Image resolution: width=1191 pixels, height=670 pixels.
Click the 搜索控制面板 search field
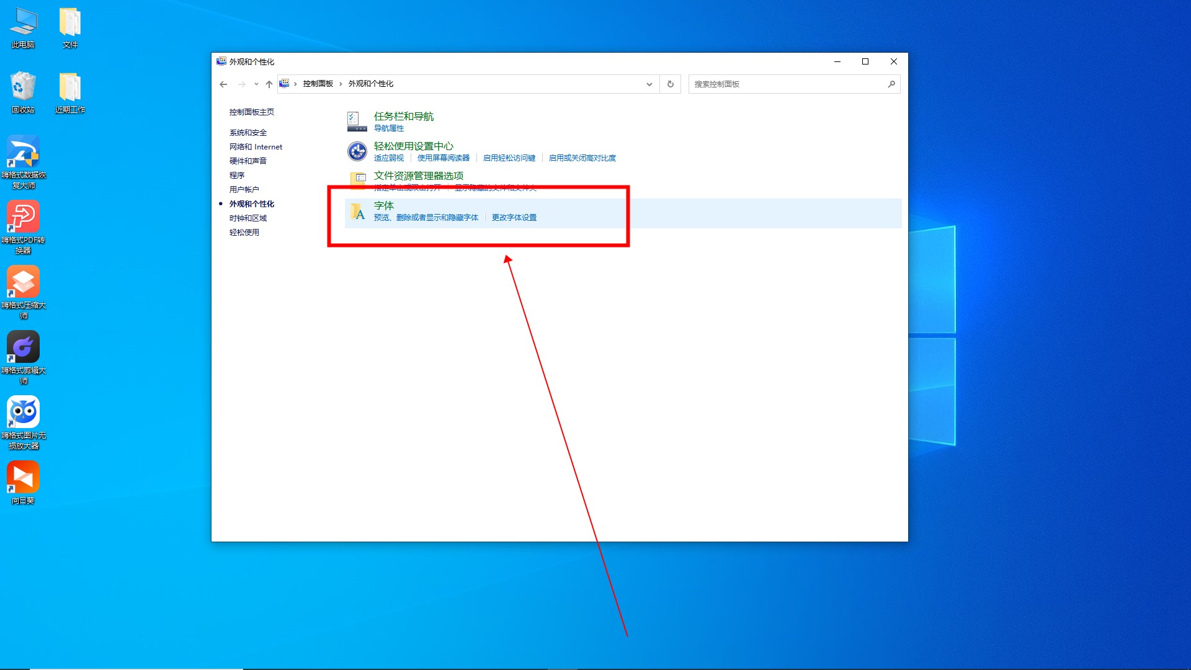pyautogui.click(x=787, y=84)
